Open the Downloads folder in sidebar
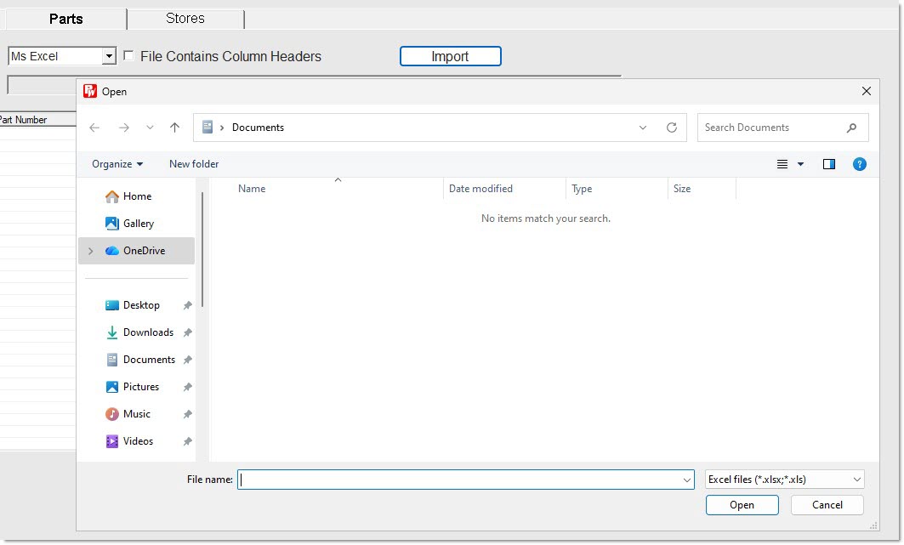904x545 pixels. [x=148, y=332]
